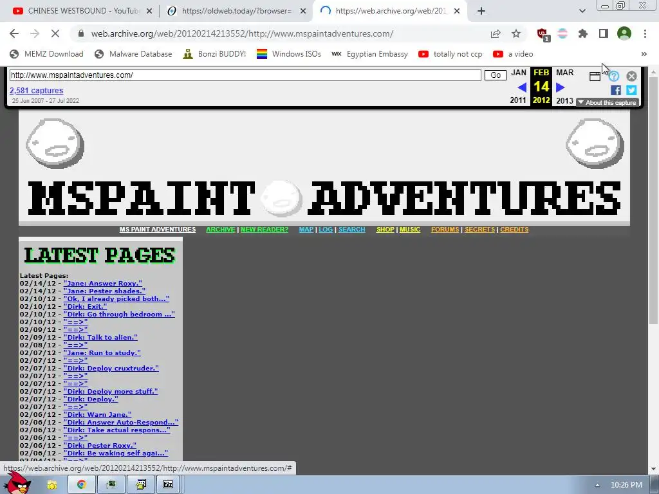Open ARCHIVE nav link
659x494 pixels.
(x=220, y=230)
